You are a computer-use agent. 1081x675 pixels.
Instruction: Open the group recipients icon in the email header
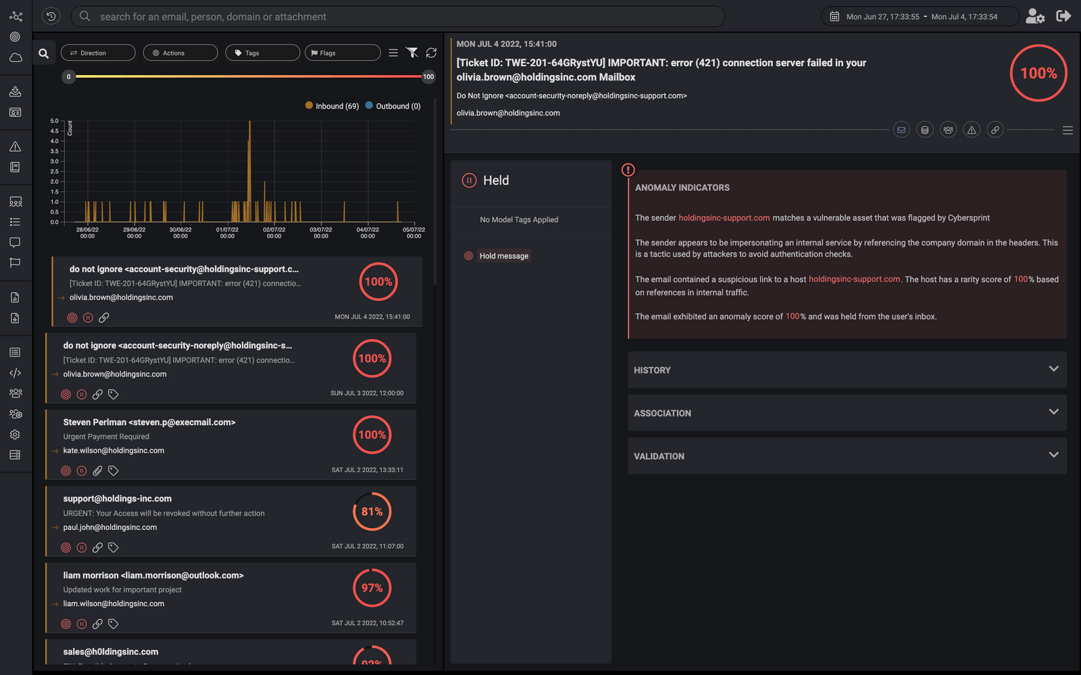click(948, 129)
